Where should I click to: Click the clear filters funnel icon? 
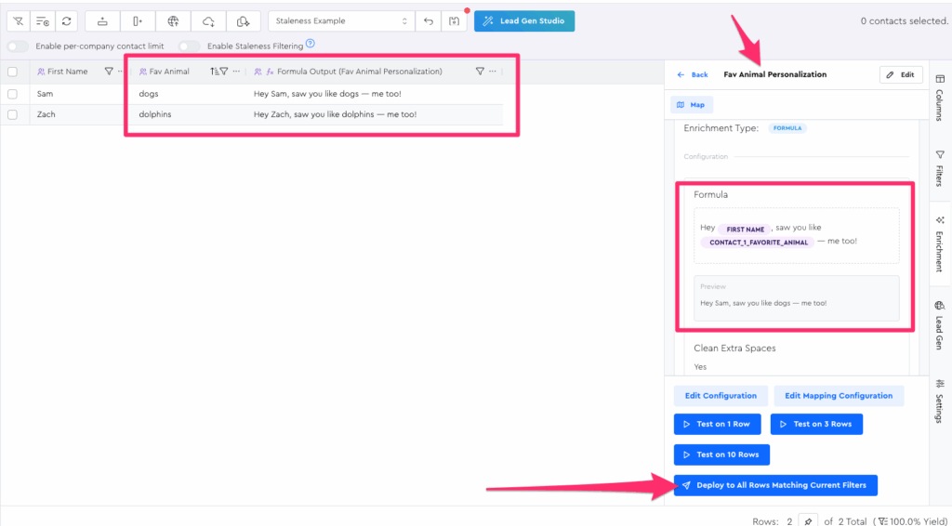[19, 20]
